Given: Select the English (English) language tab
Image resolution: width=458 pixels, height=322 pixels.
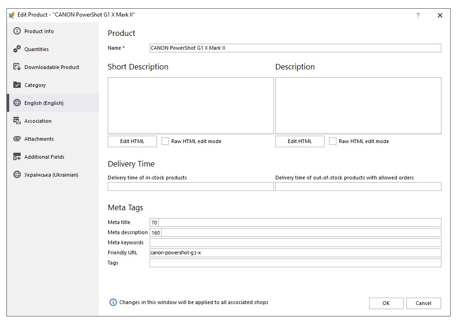Looking at the screenshot, I should click(x=53, y=103).
